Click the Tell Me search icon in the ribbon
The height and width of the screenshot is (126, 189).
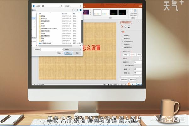coord(139,6)
